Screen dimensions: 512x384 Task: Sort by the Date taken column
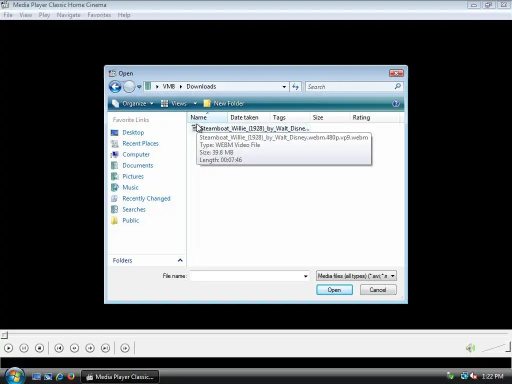(248, 117)
